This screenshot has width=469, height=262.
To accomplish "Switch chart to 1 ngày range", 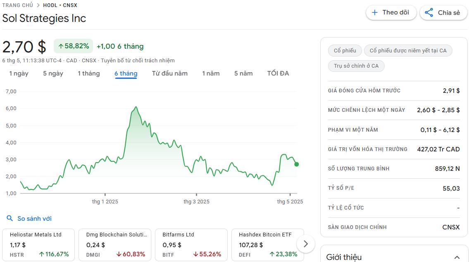I will coord(19,73).
